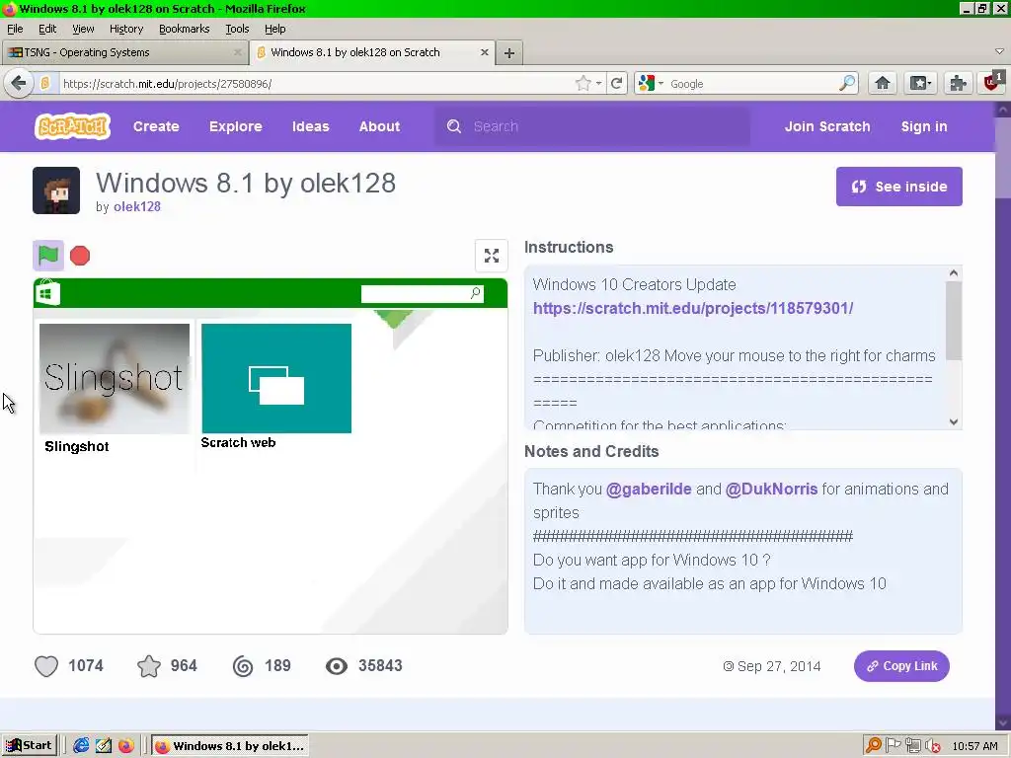The width and height of the screenshot is (1011, 758).
Task: Open @gaberilde profile link
Action: click(649, 490)
